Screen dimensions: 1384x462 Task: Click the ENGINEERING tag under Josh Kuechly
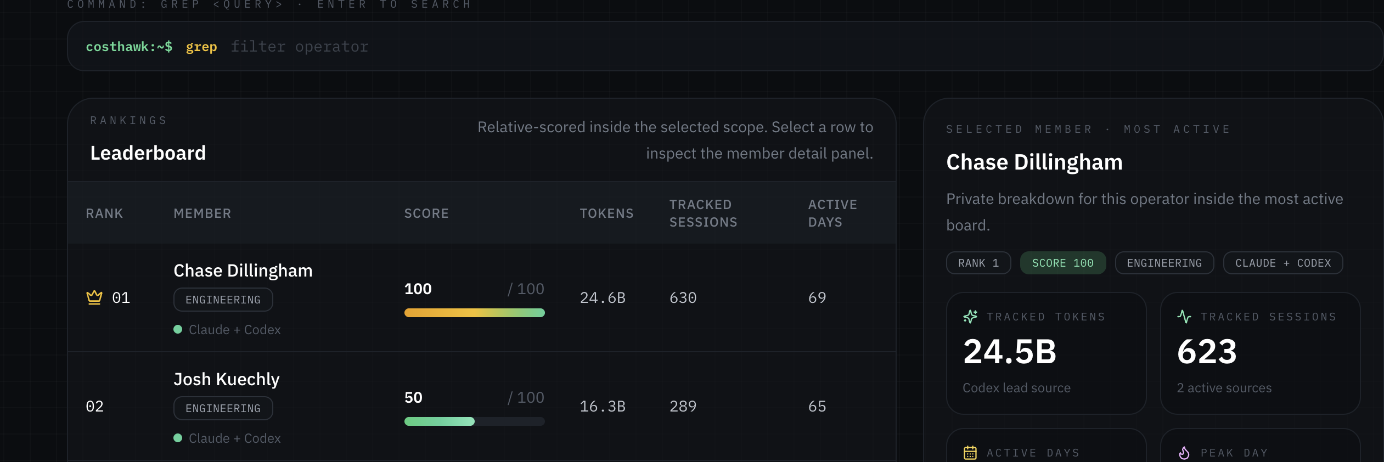tap(223, 408)
